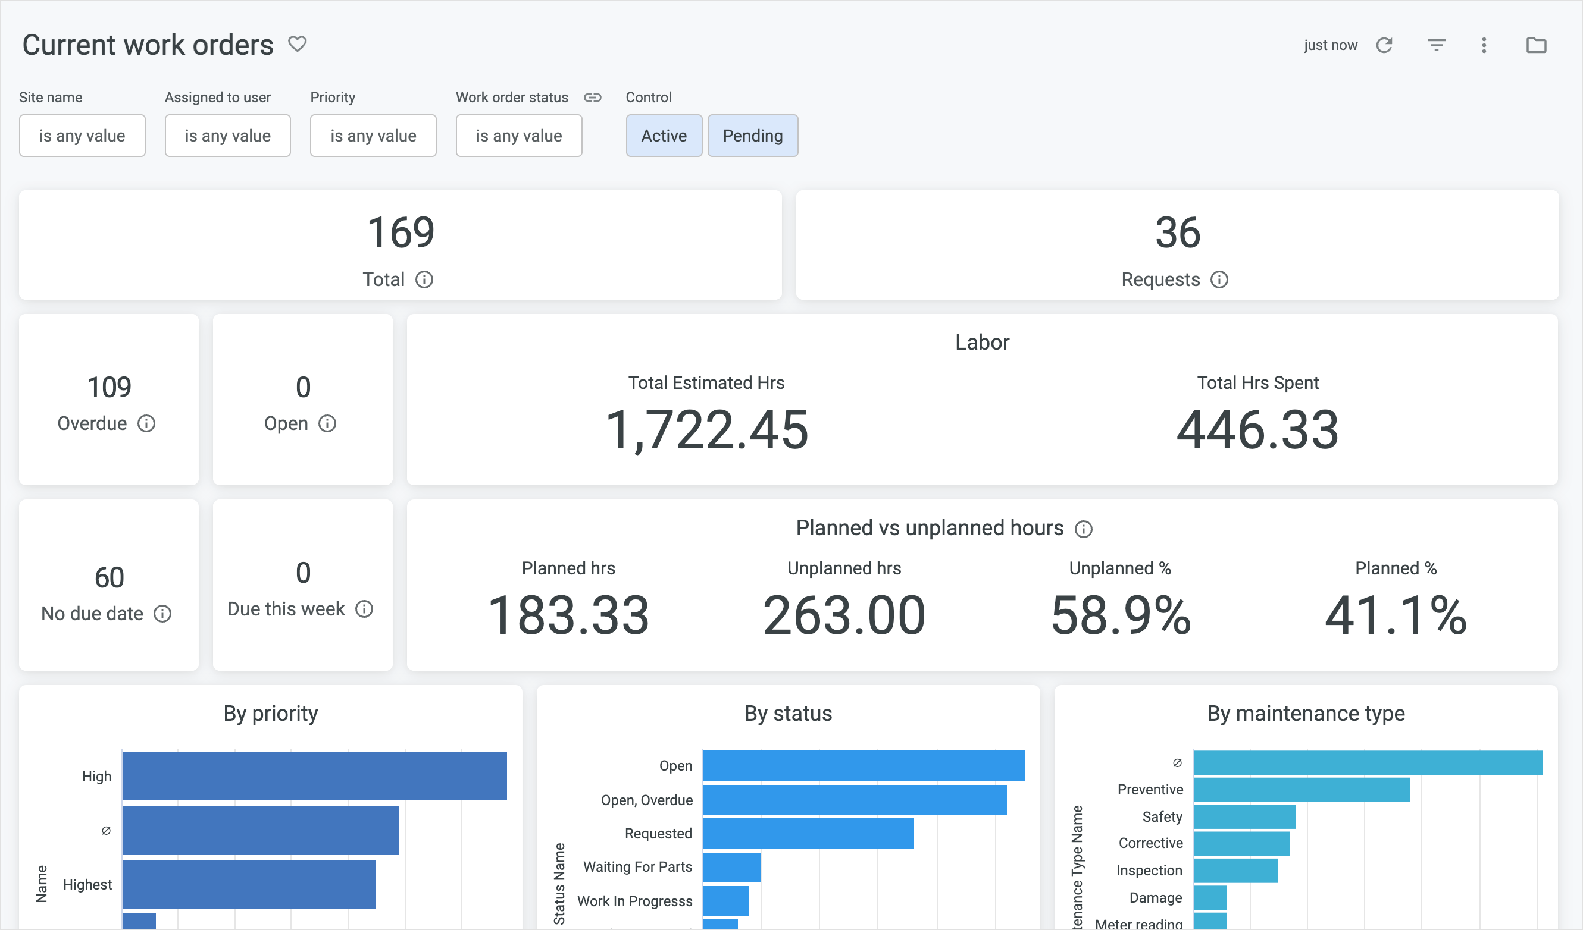1583x930 pixels.
Task: Click the No due date info icon
Action: 162,614
